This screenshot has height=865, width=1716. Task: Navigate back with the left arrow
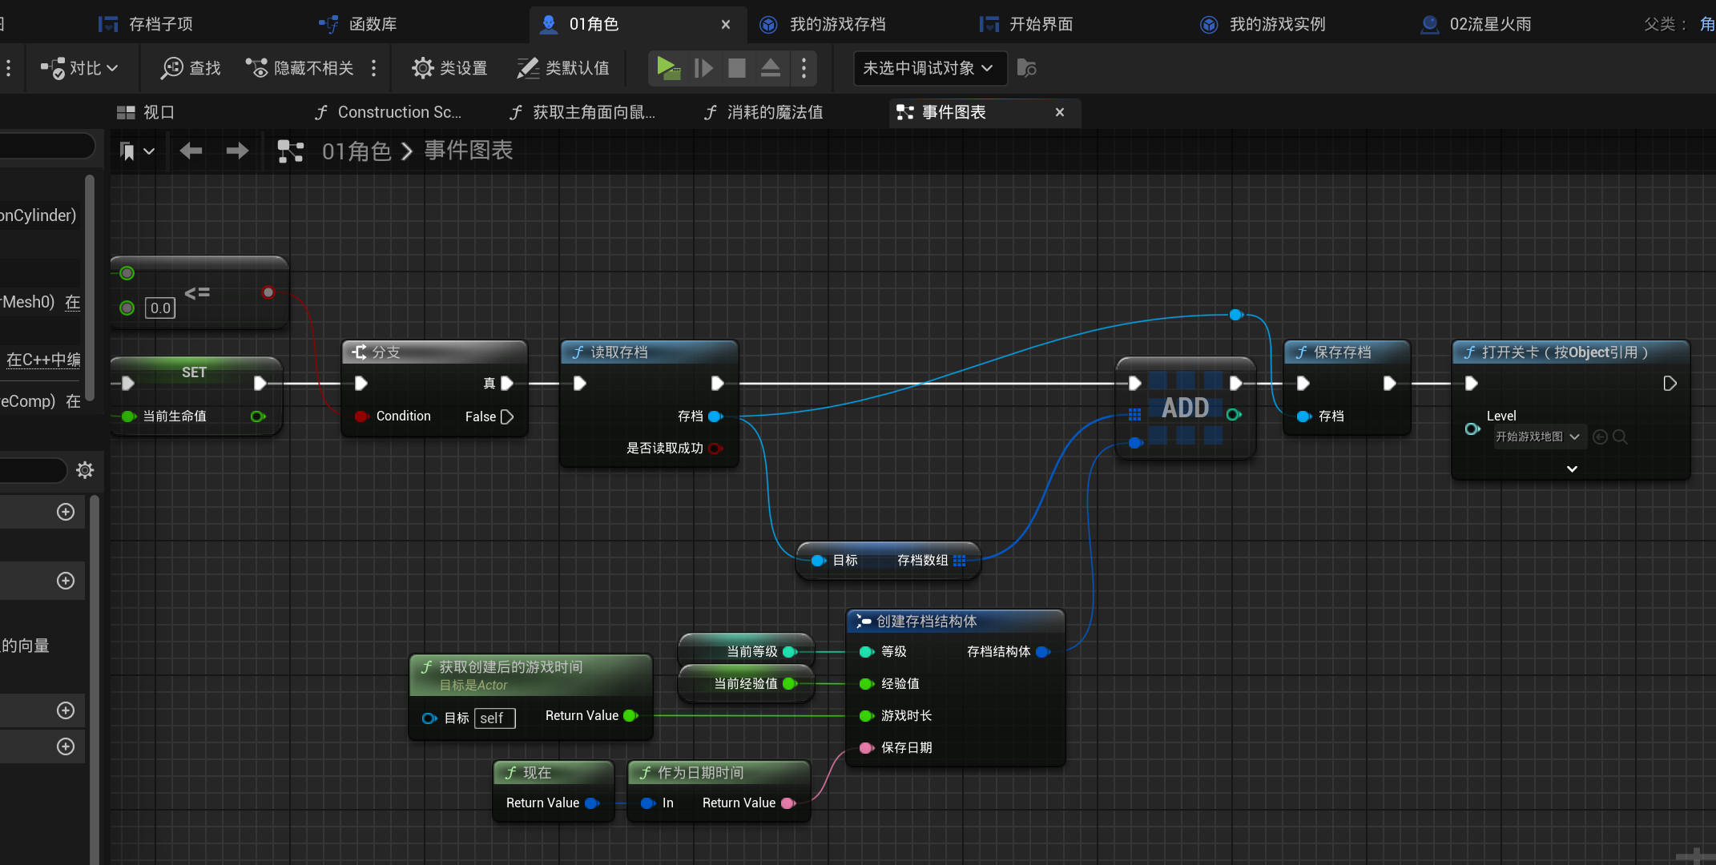coord(191,151)
